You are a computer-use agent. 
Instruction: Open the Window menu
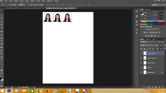(x=50, y=1)
